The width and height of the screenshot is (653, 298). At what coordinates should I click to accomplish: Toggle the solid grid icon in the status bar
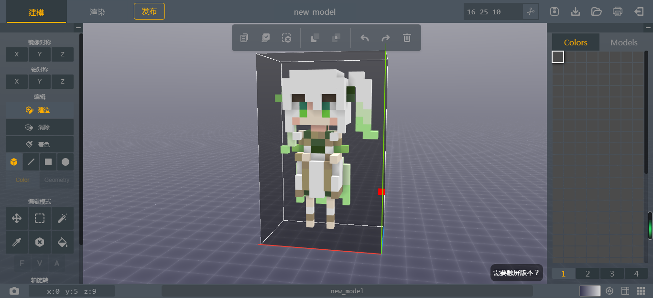click(641, 291)
